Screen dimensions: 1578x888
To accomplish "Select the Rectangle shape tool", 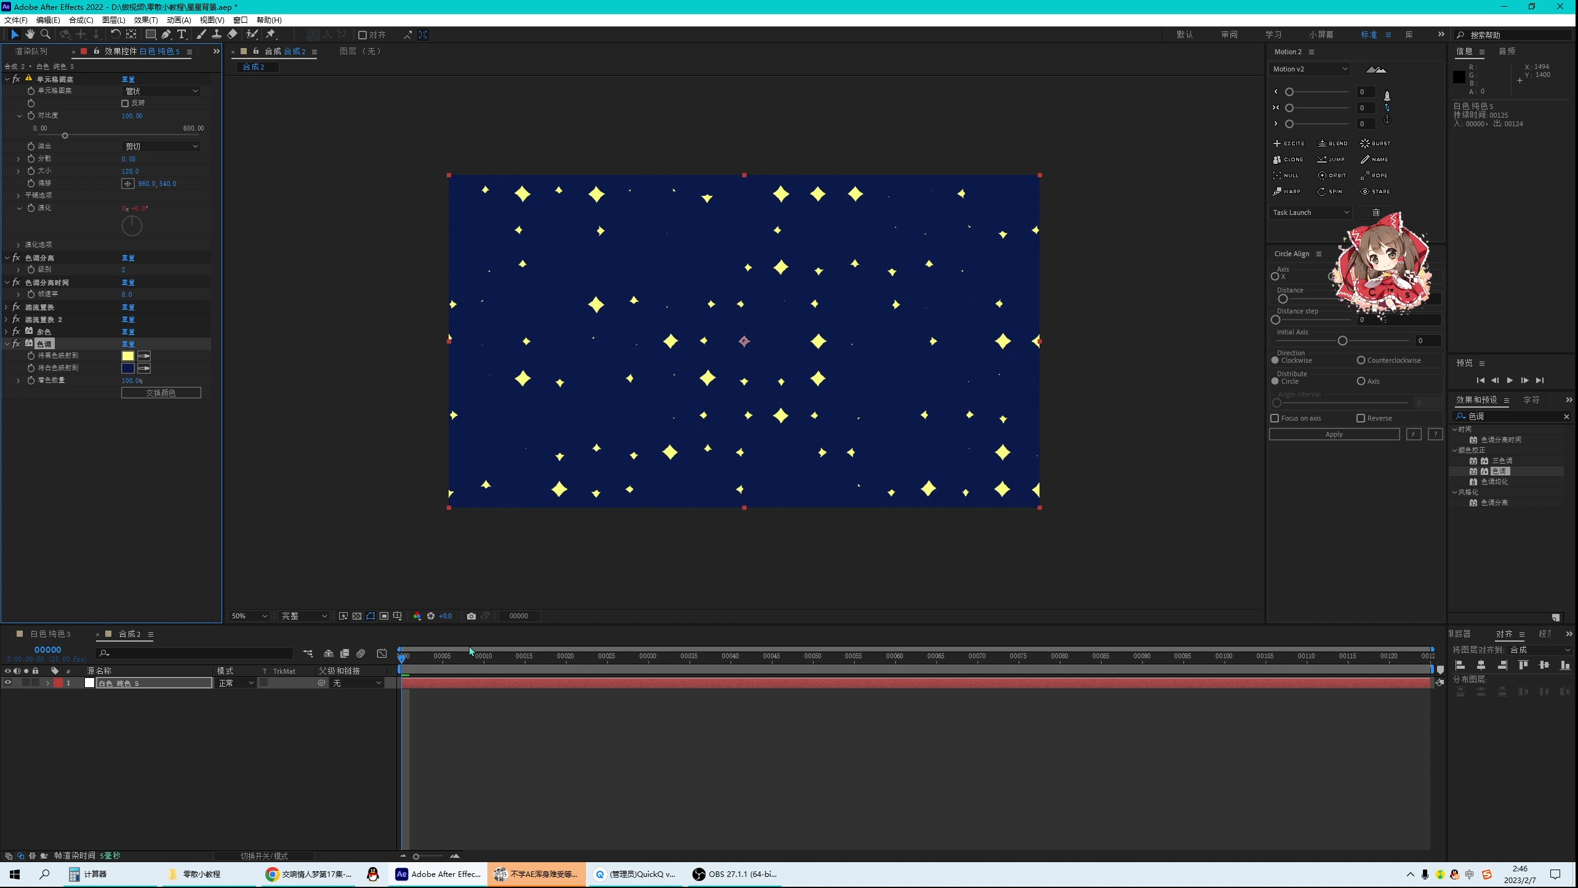I will pyautogui.click(x=150, y=34).
